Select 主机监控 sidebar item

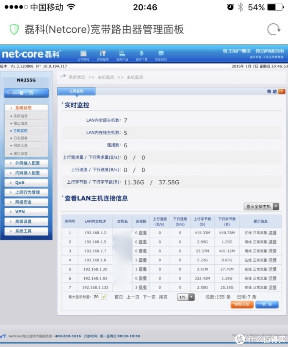tap(20, 131)
